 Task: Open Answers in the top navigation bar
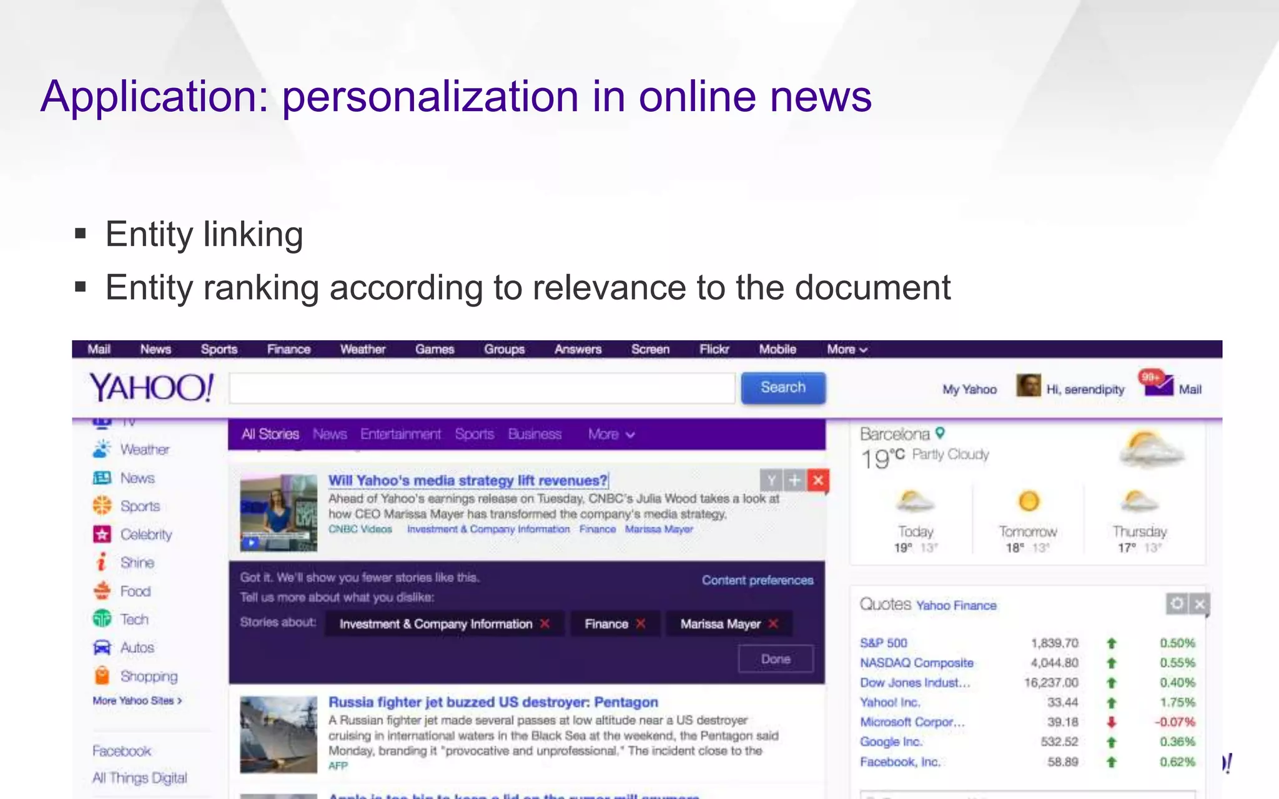pos(578,350)
